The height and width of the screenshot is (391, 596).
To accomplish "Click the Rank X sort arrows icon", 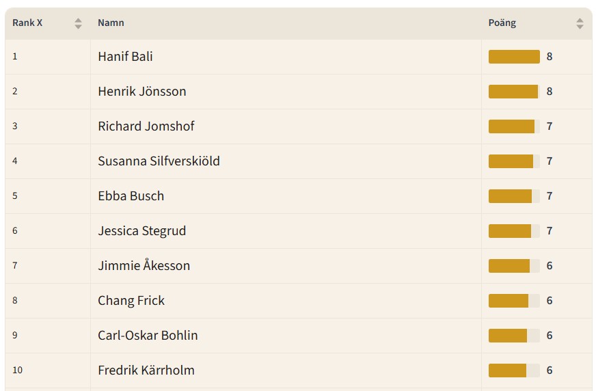I will pos(78,23).
